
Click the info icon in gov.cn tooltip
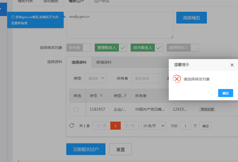point(13,17)
